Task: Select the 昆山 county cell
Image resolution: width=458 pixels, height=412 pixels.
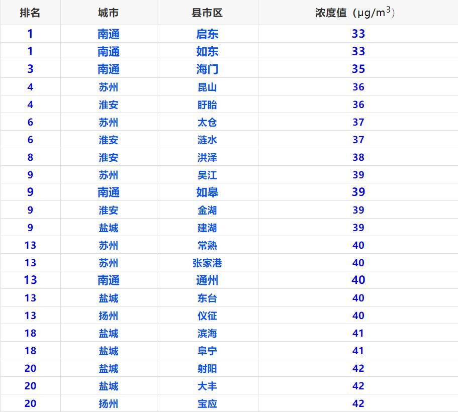Action: coord(207,87)
